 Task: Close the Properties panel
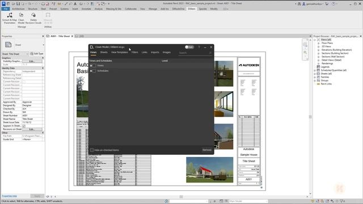point(43,36)
